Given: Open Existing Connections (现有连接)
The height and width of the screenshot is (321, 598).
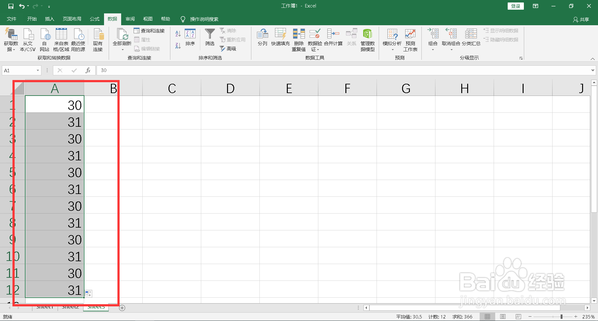Looking at the screenshot, I should click(x=98, y=40).
